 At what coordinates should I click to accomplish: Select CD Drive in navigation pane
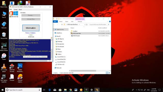[61, 64]
